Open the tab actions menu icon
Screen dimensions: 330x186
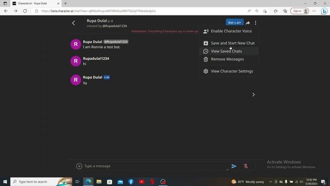pyautogui.click(x=5, y=4)
